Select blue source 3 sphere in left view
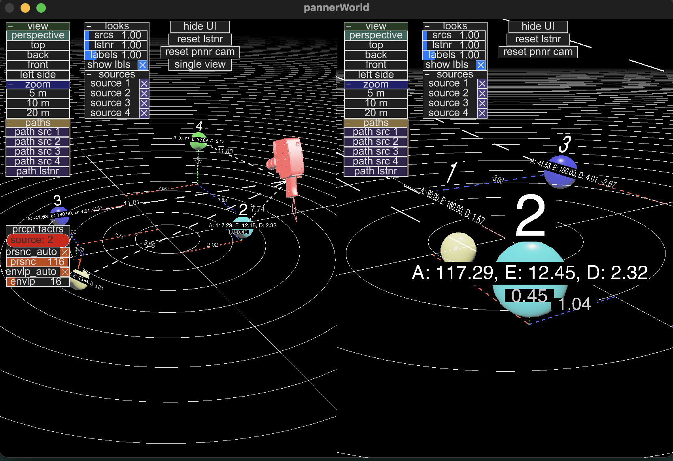Screen dimensions: 673x461 tap(60, 215)
